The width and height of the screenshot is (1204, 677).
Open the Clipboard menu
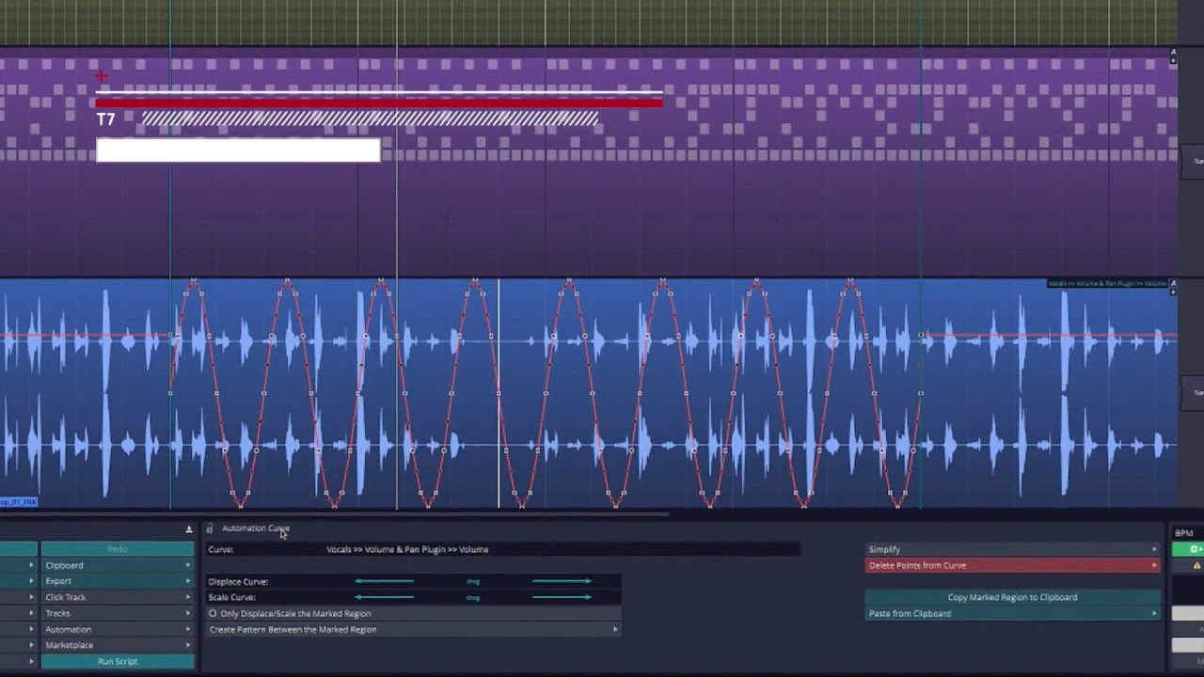coord(118,565)
